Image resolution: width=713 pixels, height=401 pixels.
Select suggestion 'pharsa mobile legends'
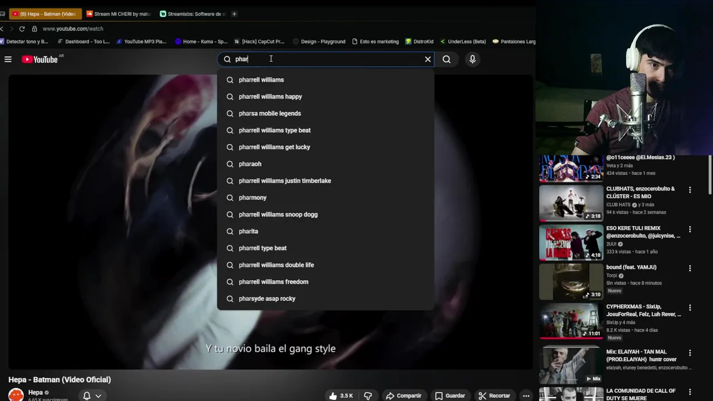tap(326, 113)
